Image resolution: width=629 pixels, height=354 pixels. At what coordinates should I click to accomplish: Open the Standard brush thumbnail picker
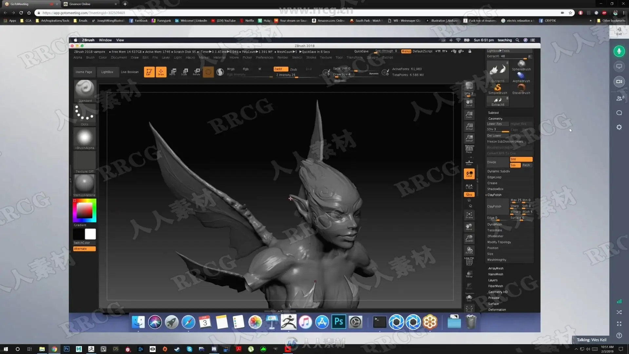click(85, 89)
